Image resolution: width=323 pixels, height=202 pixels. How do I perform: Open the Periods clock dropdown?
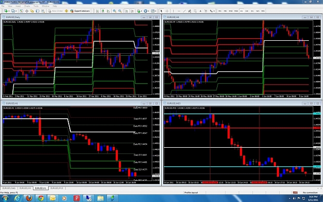click(x=146, y=11)
